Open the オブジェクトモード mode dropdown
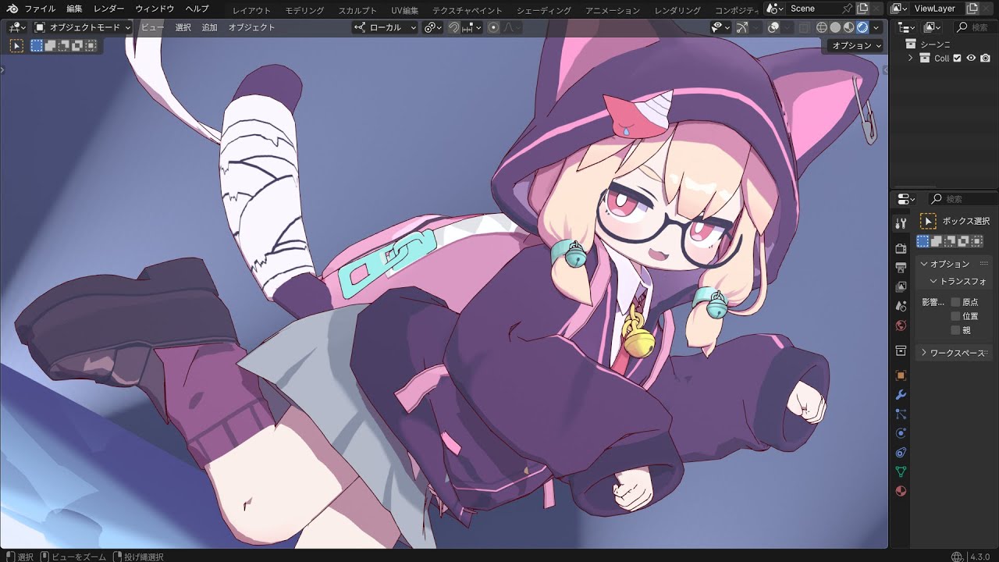Screen dimensions: 999x562 pos(83,27)
